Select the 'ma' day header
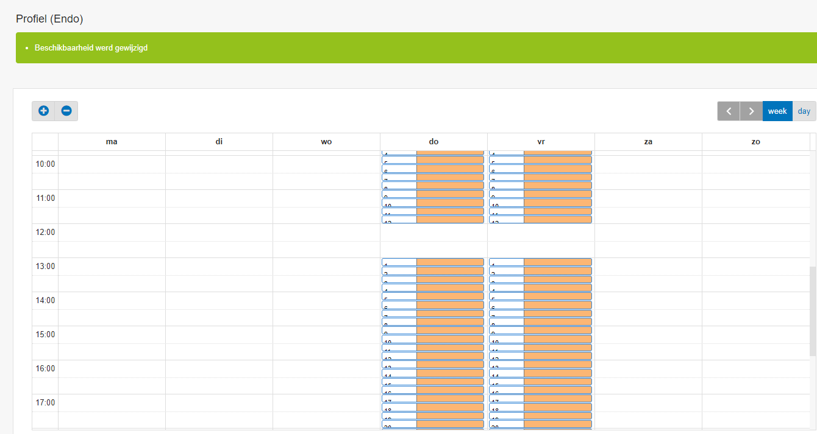This screenshot has height=434, width=817. [112, 142]
